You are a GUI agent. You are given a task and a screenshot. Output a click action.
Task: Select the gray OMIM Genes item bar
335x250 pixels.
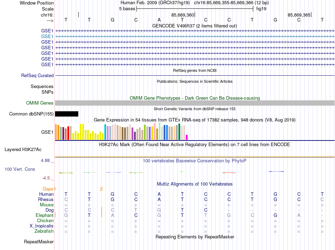click(195, 103)
